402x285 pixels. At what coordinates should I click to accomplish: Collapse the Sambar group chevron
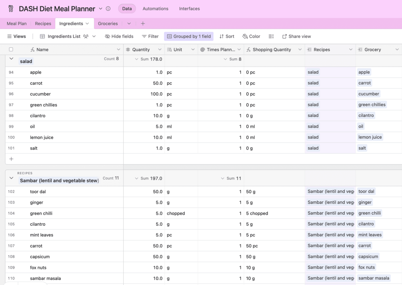pos(11,178)
